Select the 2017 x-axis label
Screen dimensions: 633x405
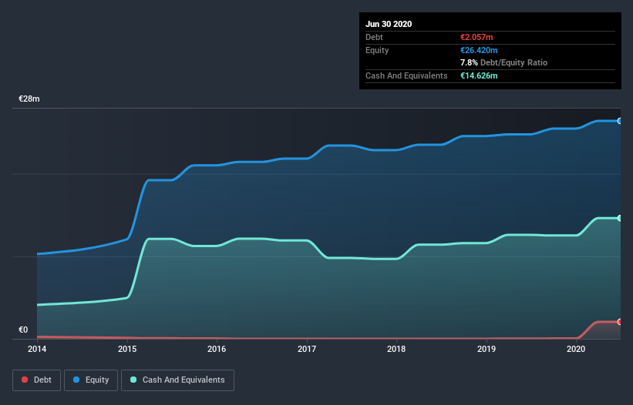[307, 349]
